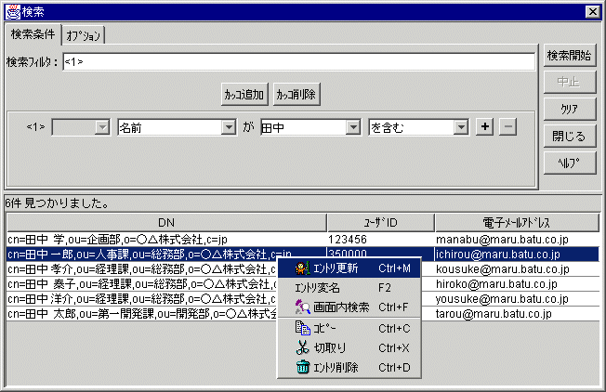The image size is (606, 392).
Task: Click the application icon in title bar
Action: (12, 12)
